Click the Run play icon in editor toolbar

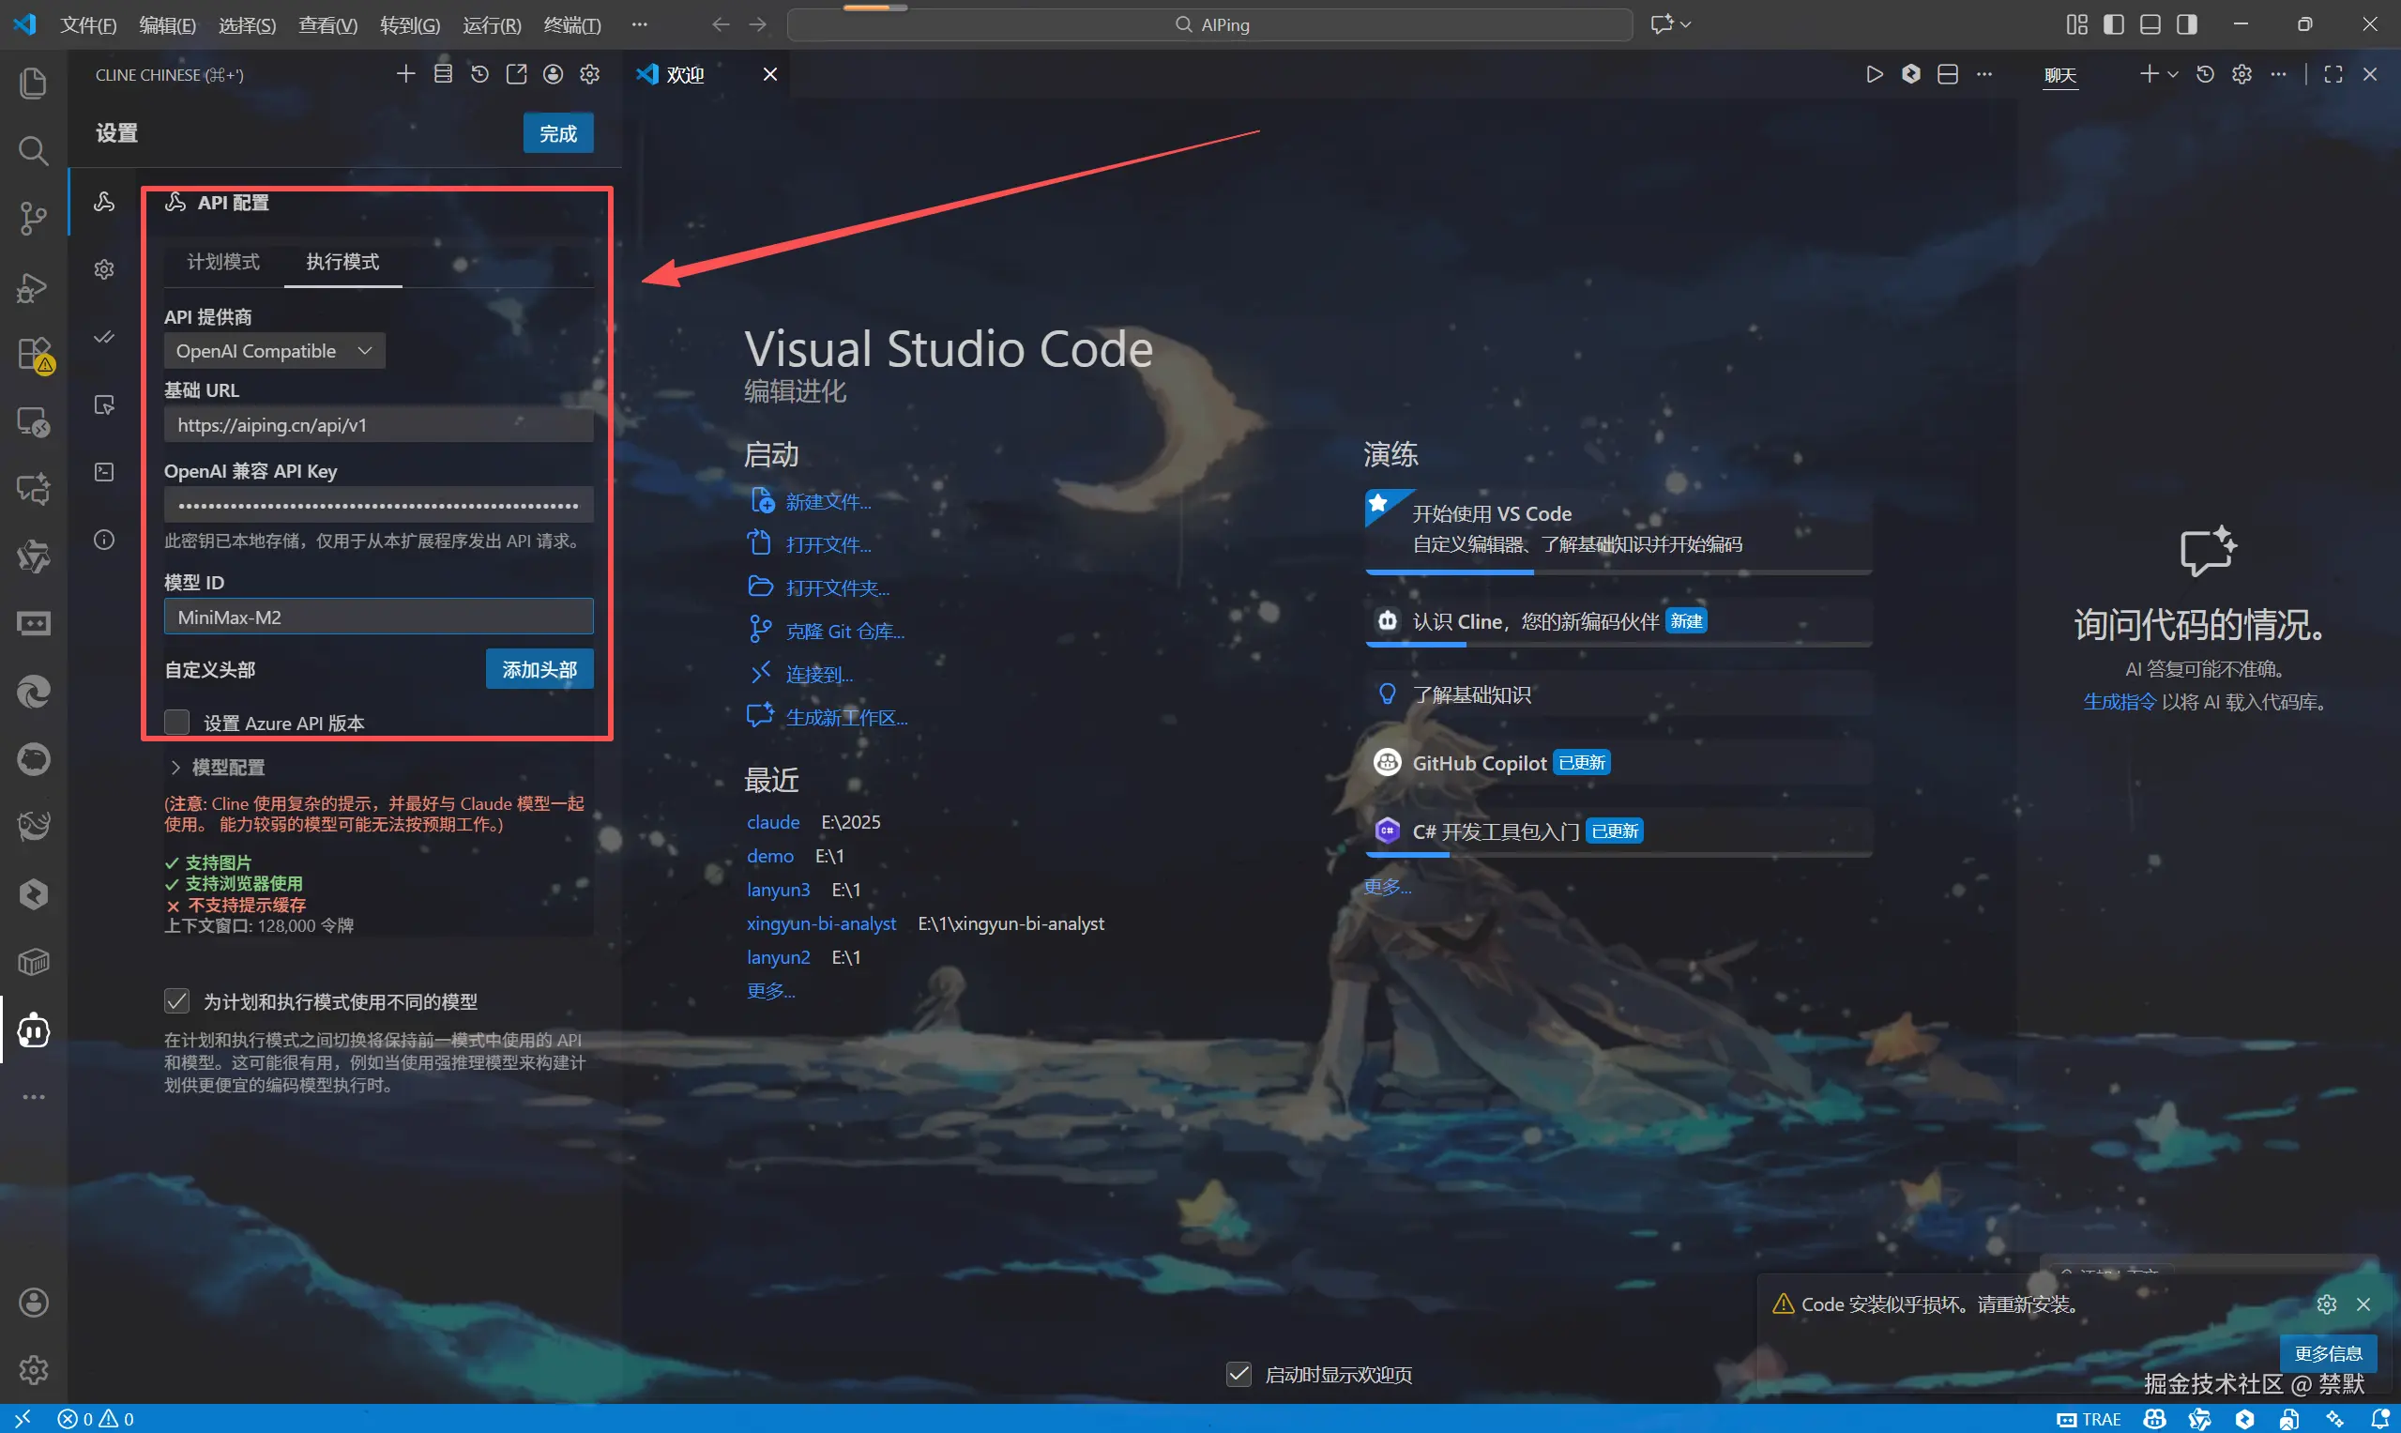pos(1874,74)
